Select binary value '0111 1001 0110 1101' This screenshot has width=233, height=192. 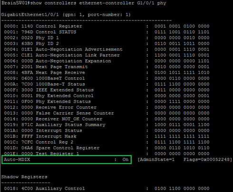coord(182,32)
